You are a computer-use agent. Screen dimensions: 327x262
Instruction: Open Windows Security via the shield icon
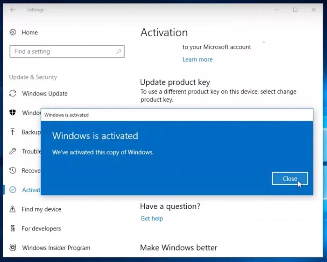pyautogui.click(x=13, y=113)
